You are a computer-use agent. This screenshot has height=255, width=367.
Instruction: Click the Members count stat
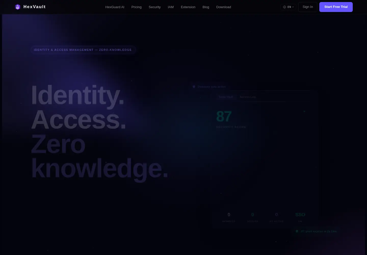[229, 217]
